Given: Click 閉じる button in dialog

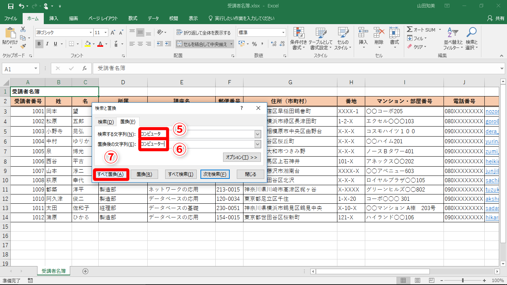Looking at the screenshot, I should 251,174.
